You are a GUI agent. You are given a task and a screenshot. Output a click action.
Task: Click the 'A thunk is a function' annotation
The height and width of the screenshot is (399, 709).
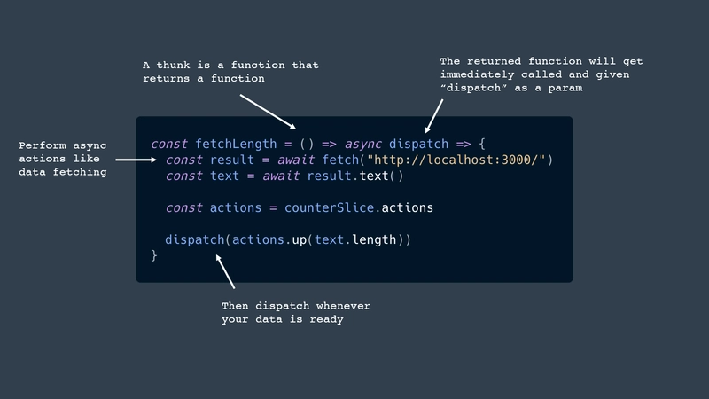click(x=230, y=72)
